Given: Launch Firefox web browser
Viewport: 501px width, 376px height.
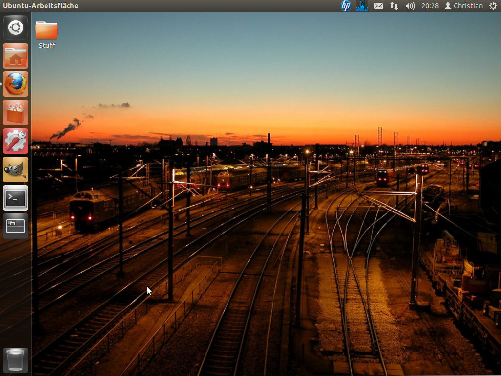Looking at the screenshot, I should coord(16,84).
